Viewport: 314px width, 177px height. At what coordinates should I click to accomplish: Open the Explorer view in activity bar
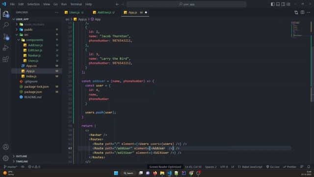(x=5, y=14)
